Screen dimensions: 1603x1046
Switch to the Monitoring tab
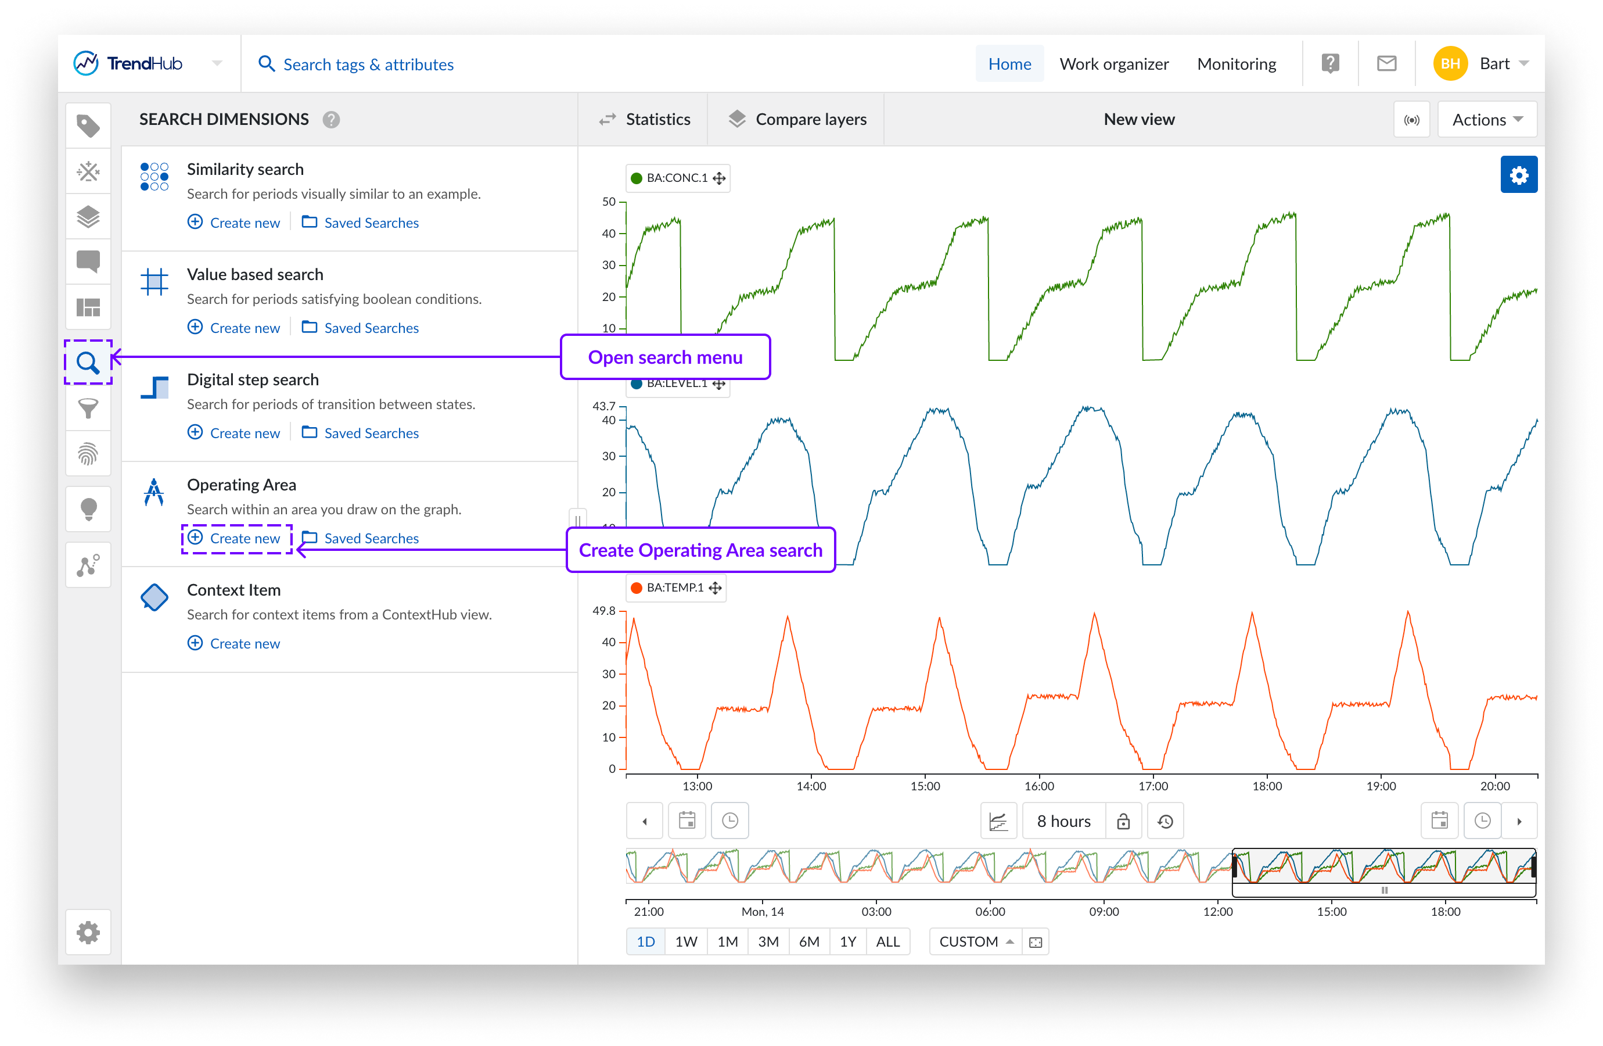point(1236,64)
